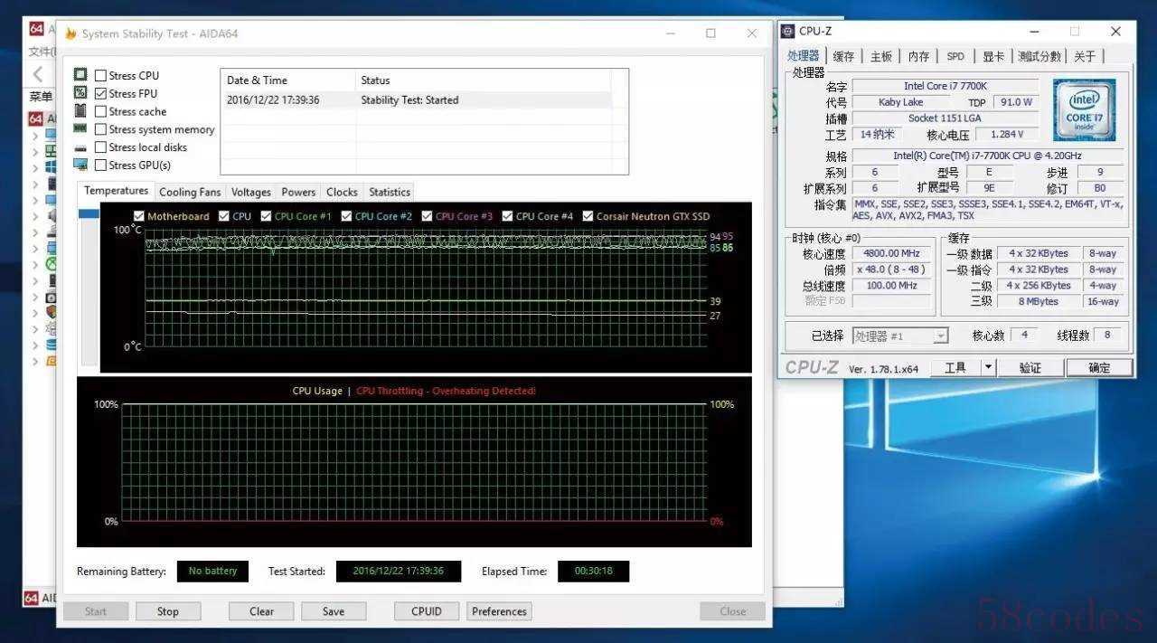The image size is (1157, 643).
Task: Toggle the CPU Core #2 graph checkbox
Action: coord(346,216)
